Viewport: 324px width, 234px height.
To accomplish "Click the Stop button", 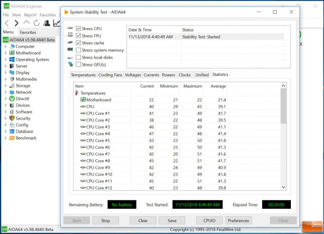I will point(105,220).
